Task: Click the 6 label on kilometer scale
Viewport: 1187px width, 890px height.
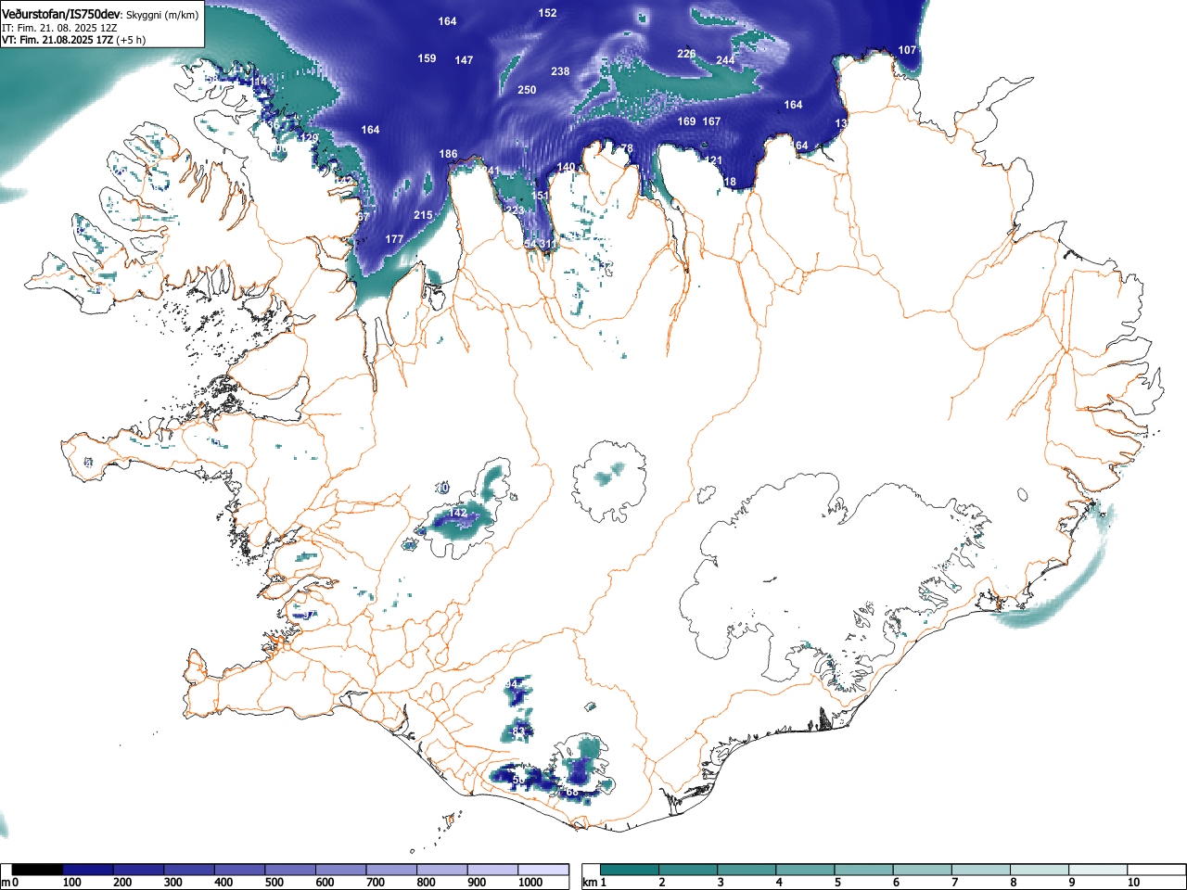Action: [x=896, y=883]
